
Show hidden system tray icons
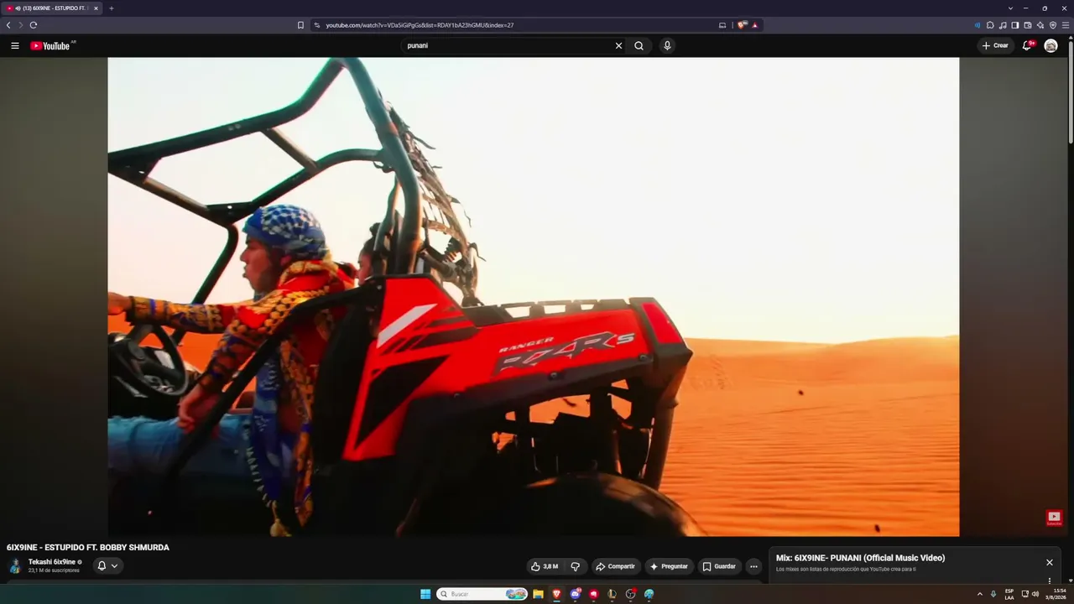979,594
